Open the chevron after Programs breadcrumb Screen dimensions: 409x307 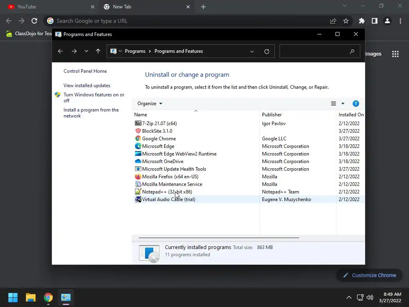(150, 51)
